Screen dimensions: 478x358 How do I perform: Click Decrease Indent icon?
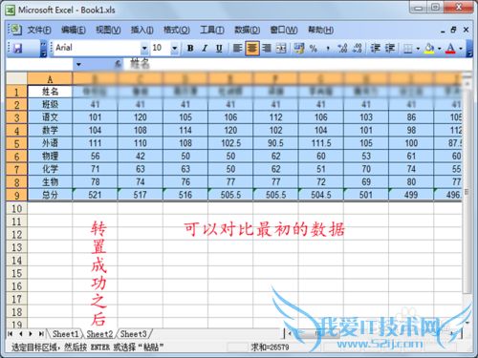pos(376,49)
